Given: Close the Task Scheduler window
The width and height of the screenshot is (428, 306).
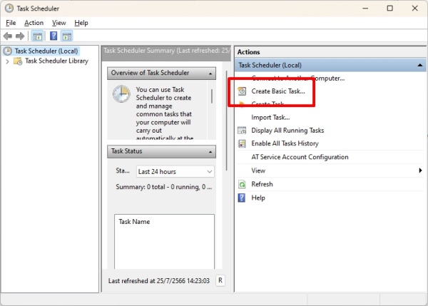Looking at the screenshot, I should 415,8.
